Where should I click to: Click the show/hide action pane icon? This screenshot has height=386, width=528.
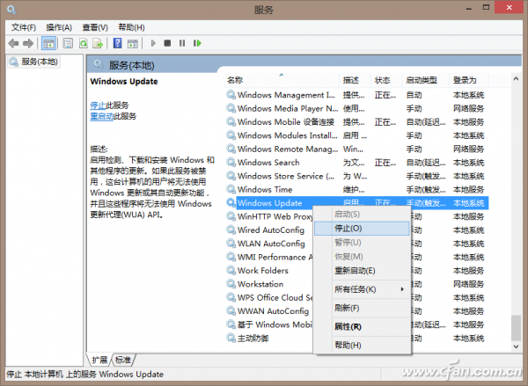tap(133, 43)
